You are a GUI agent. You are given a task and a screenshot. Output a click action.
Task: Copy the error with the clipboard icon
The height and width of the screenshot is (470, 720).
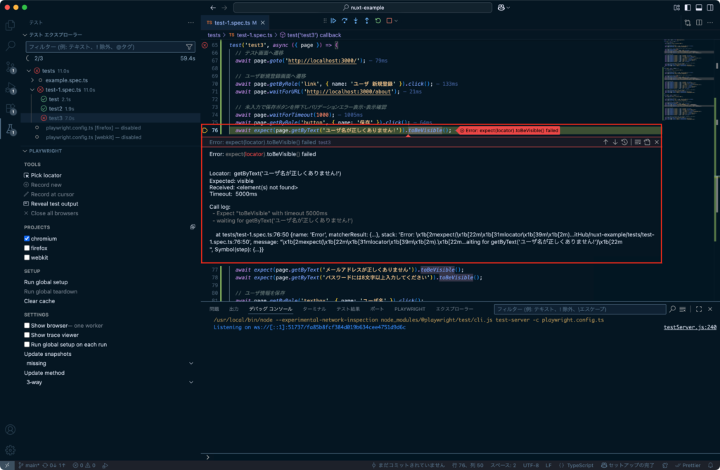[x=648, y=141]
